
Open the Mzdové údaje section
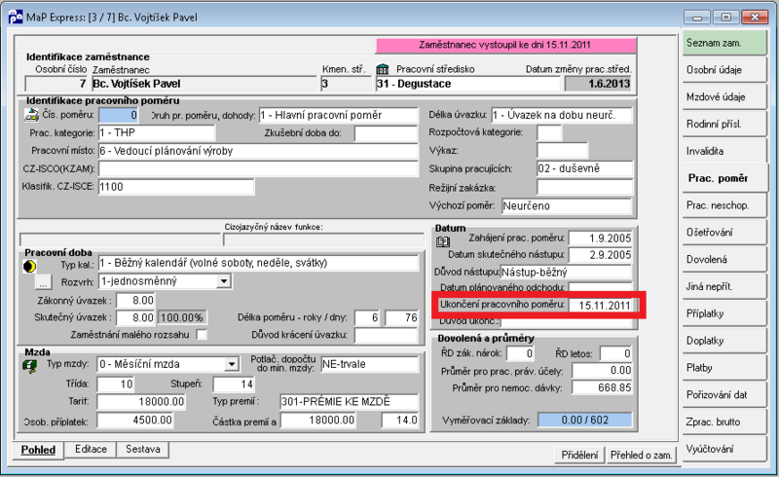[x=724, y=97]
